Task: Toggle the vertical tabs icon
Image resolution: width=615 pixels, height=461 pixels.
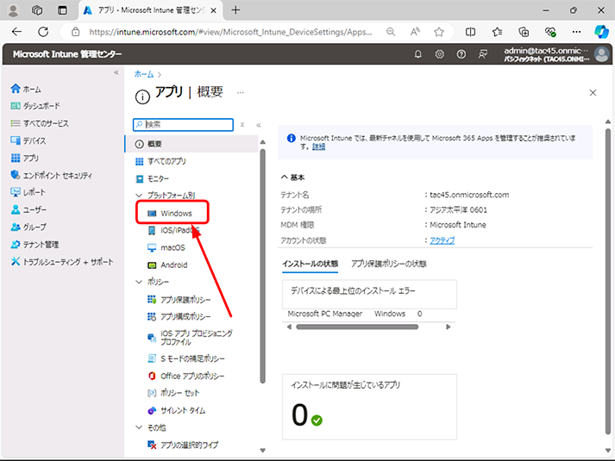Action: point(62,10)
